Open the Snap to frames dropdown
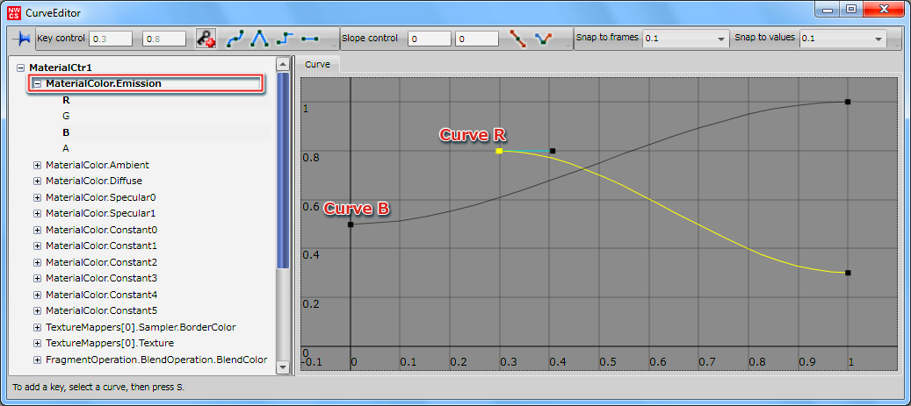Screen dimensions: 911x406 coord(686,39)
